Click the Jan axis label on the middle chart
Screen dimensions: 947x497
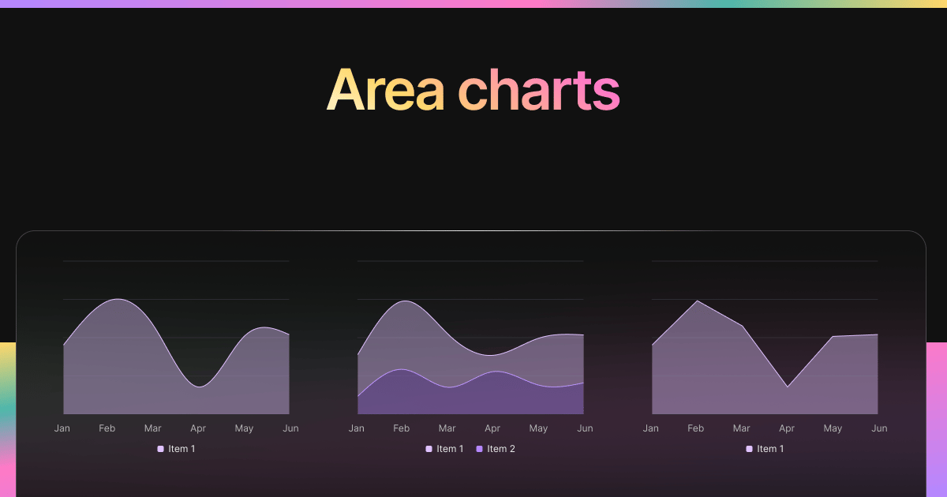pos(356,428)
